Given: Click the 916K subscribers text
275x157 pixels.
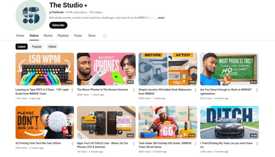Looking at the screenshot, I should [x=77, y=12].
